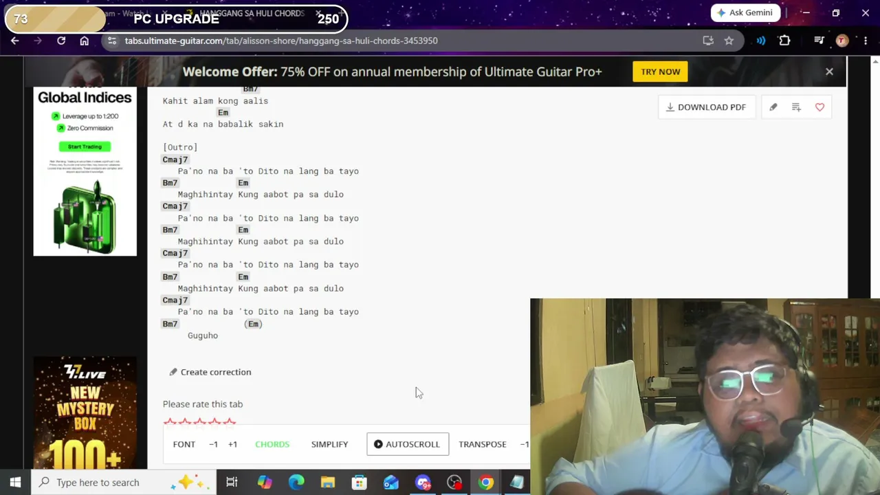The height and width of the screenshot is (495, 880).
Task: Click the Ask Gemini button
Action: coord(745,12)
